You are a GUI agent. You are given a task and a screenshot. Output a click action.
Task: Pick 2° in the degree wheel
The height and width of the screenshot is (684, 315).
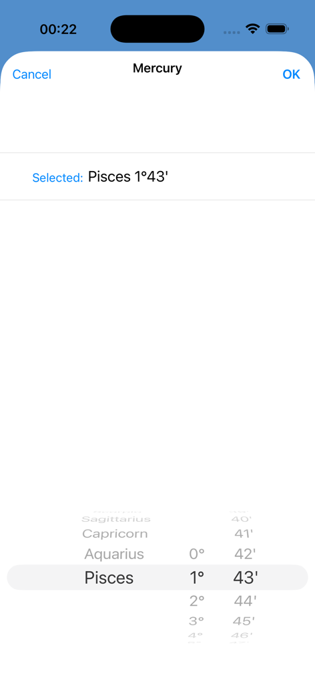click(197, 601)
